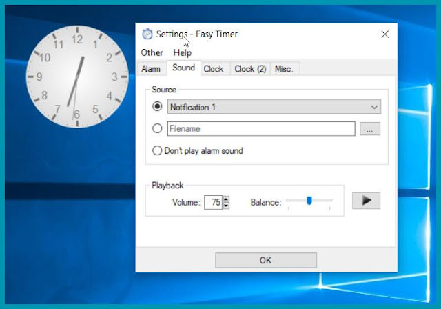Close the Settings - Easy Timer window

pos(384,34)
